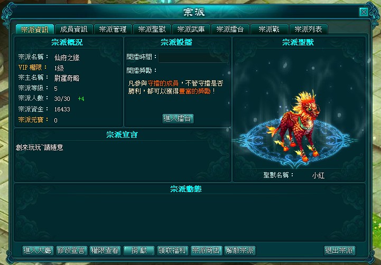
Task: Click 解散宗派 to disband sect
Action: [239, 250]
